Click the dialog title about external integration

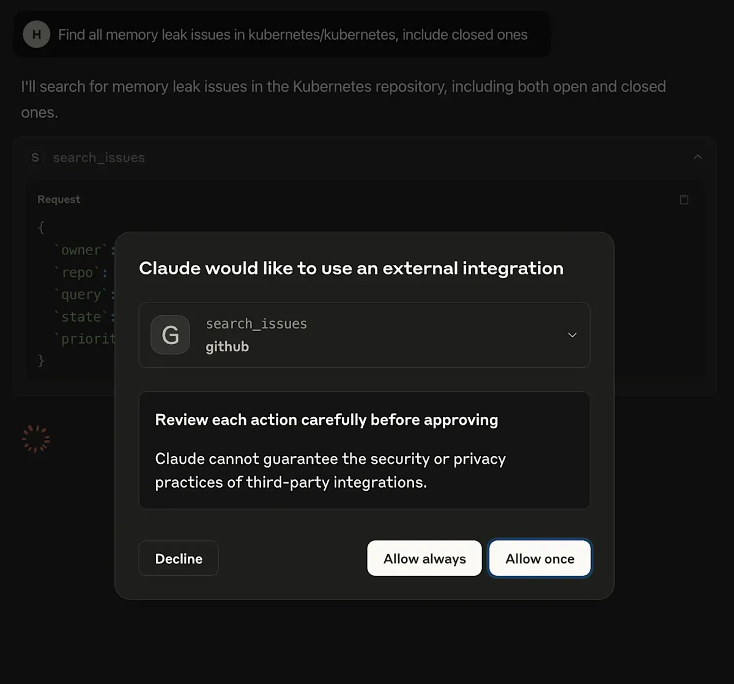(x=351, y=268)
